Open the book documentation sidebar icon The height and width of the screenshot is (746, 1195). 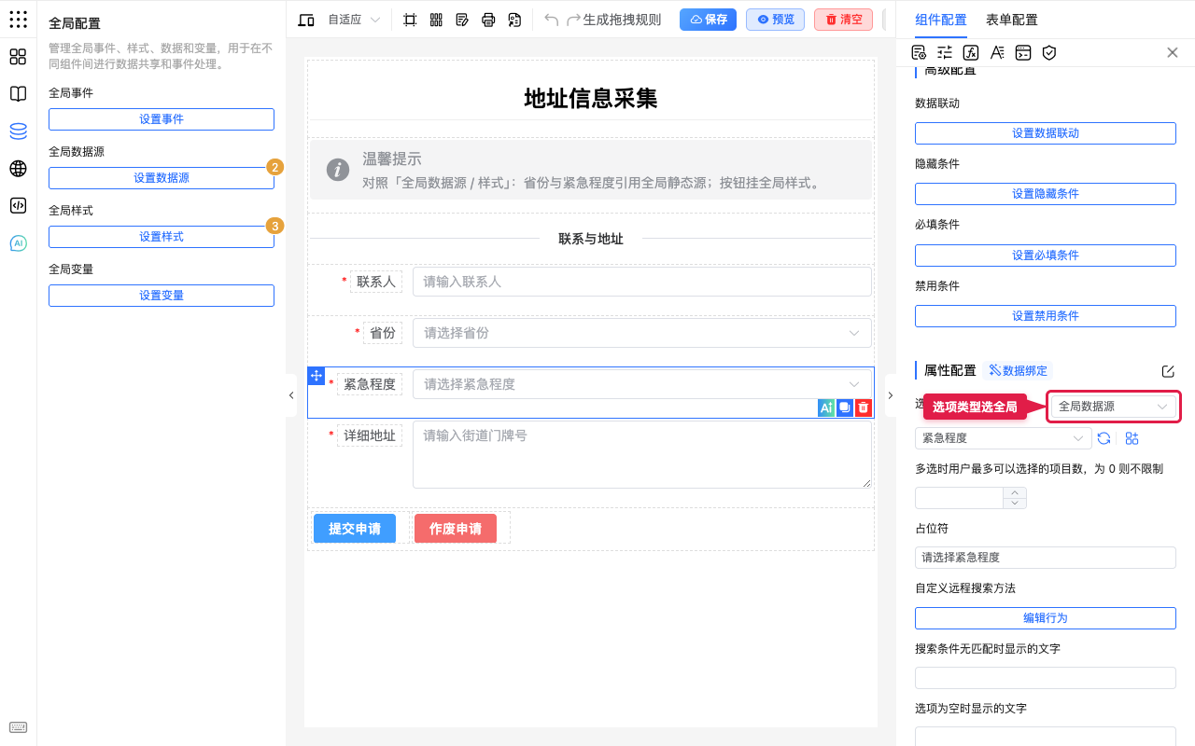coord(18,94)
